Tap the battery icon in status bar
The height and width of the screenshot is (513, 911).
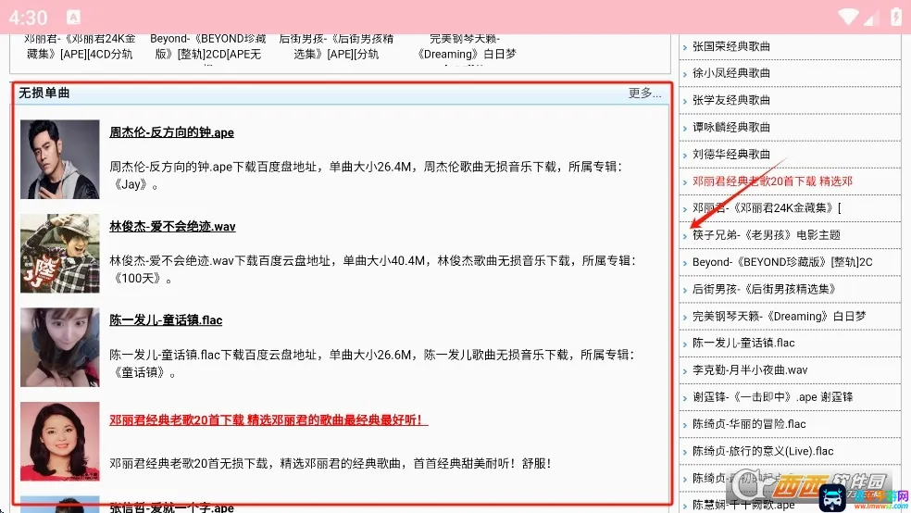click(896, 17)
